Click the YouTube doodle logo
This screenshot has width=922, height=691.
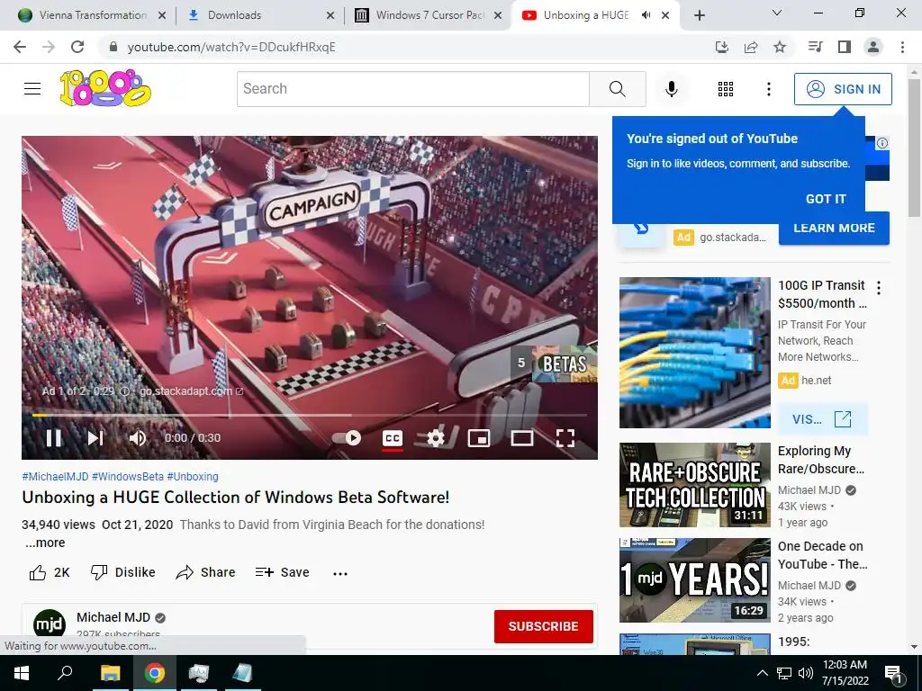pos(105,88)
